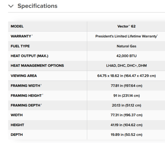Select the Natural Gas value
Viewport: 165px width, 143px height.
(126, 46)
